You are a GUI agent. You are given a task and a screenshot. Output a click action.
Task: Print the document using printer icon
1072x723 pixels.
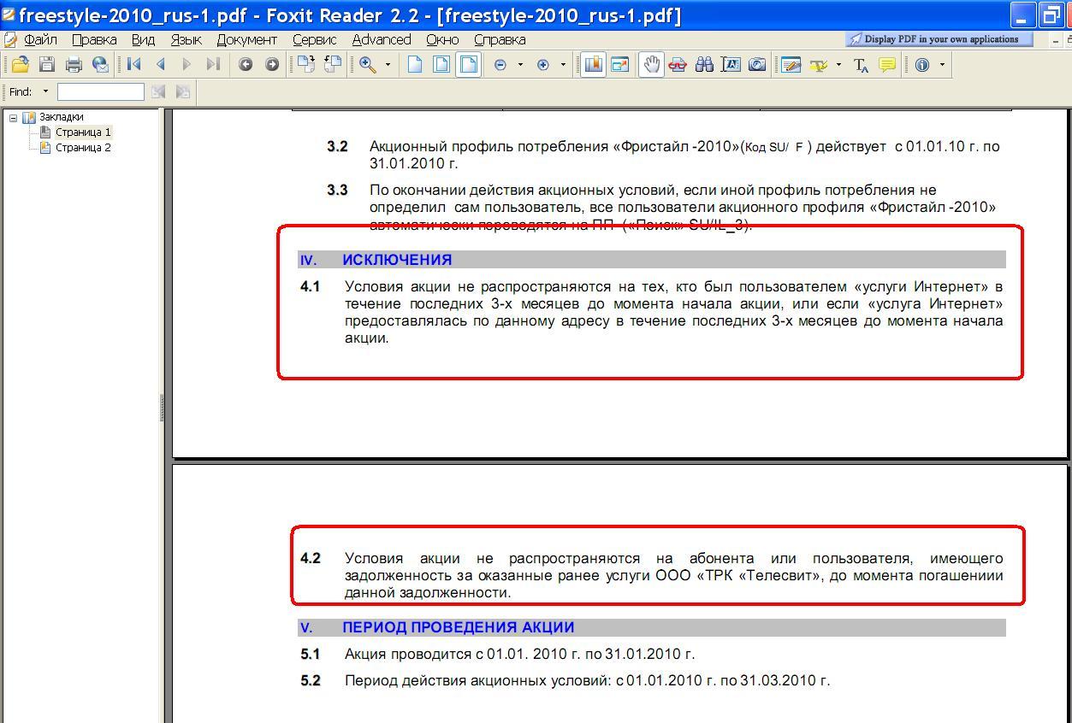[74, 64]
